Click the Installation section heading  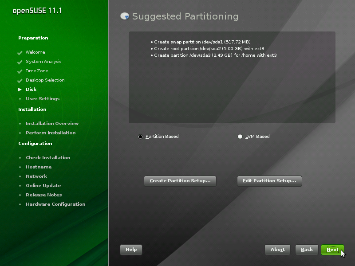(32, 109)
